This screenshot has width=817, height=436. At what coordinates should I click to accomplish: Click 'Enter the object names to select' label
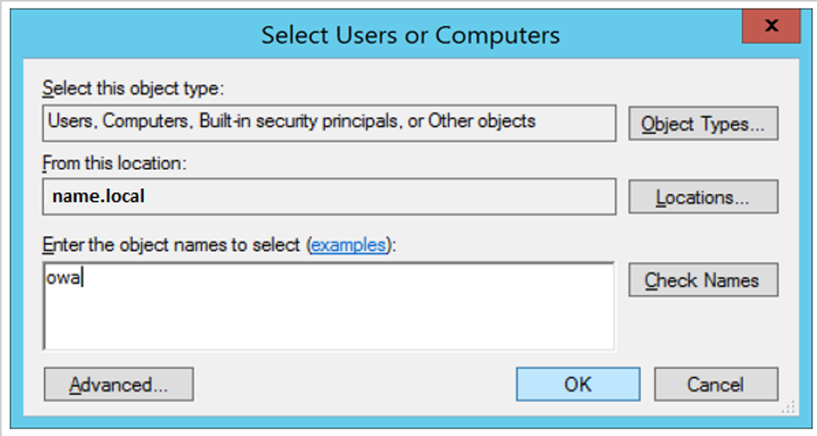(173, 244)
